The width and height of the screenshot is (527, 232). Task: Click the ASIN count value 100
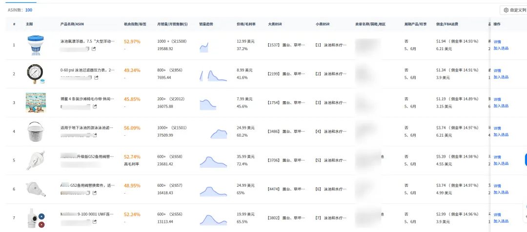29,10
